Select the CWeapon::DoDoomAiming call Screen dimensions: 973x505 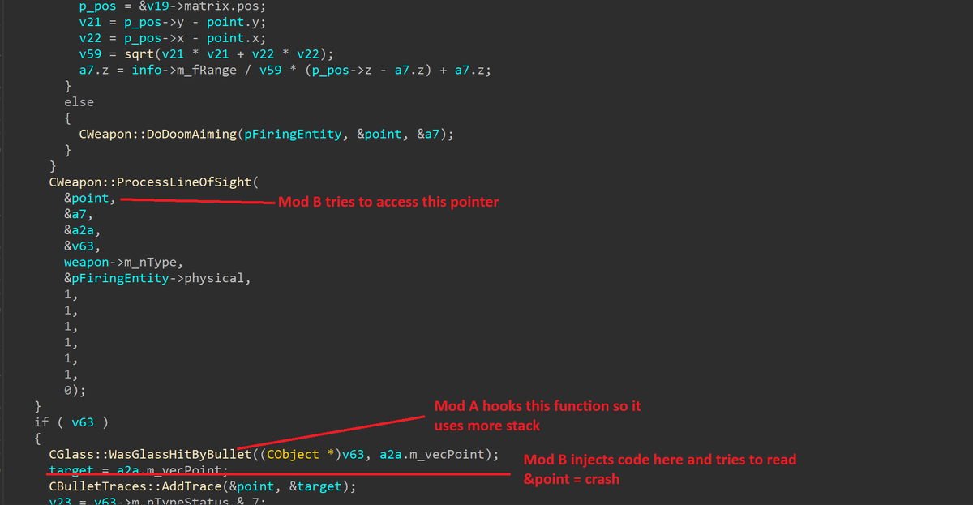(266, 134)
